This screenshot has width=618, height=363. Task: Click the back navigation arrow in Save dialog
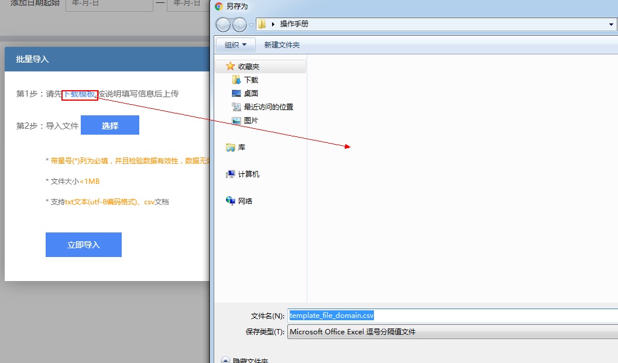coord(224,24)
